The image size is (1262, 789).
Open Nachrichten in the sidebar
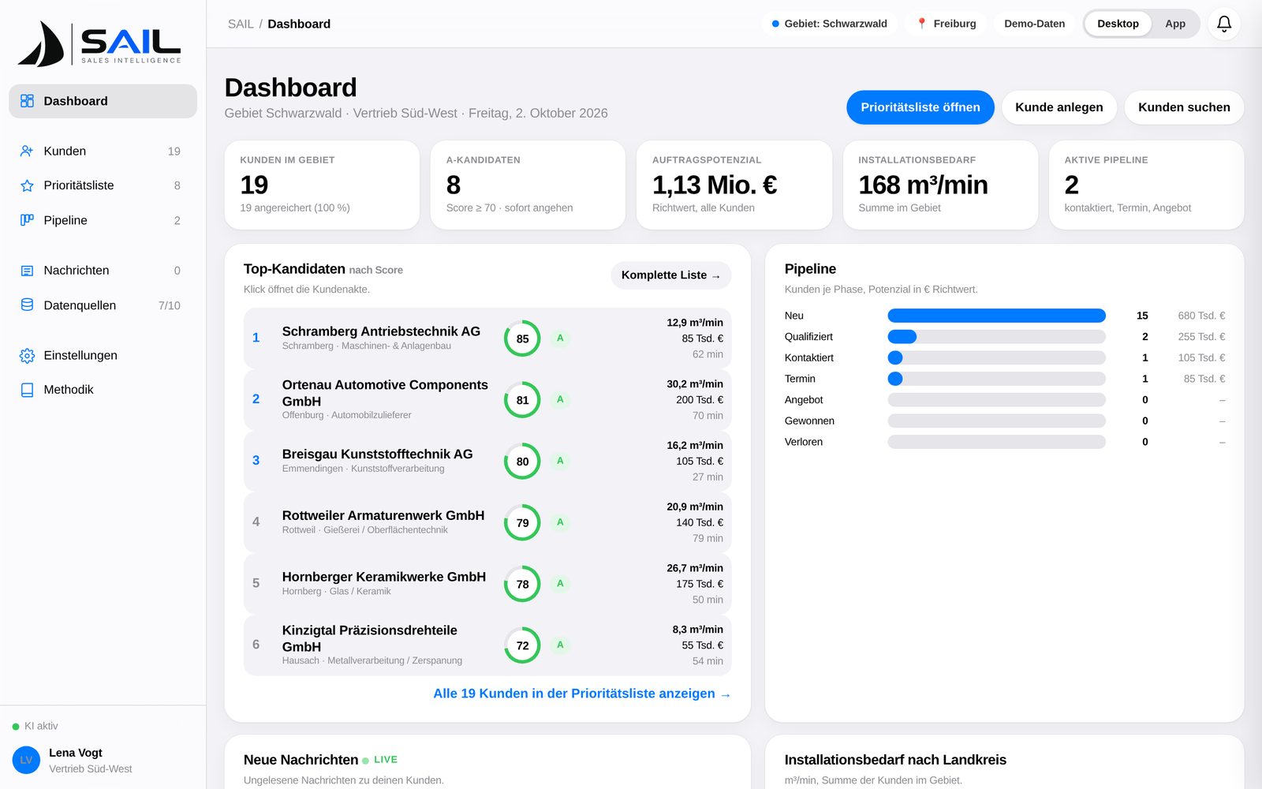[103, 271]
